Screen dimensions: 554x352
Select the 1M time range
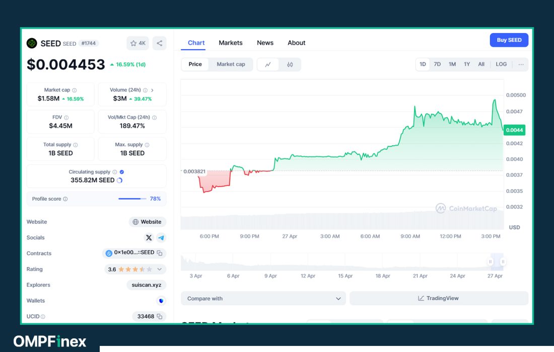[452, 64]
